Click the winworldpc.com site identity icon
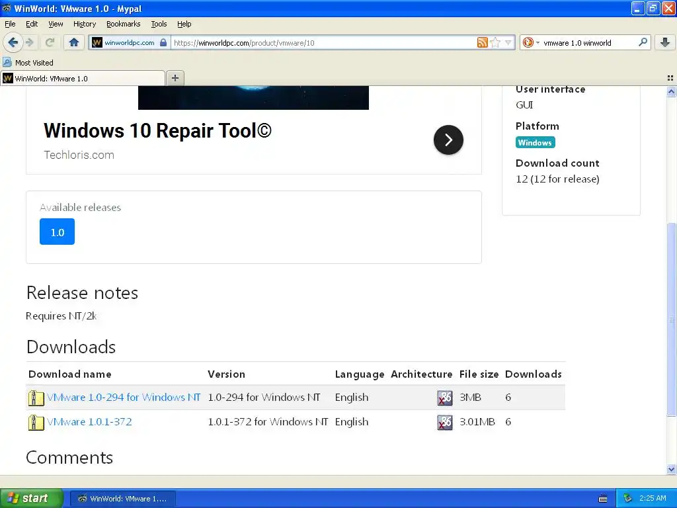The width and height of the screenshot is (677, 508). point(97,42)
